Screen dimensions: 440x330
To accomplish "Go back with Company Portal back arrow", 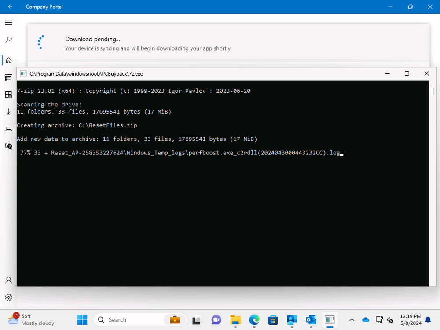I will [x=10, y=7].
